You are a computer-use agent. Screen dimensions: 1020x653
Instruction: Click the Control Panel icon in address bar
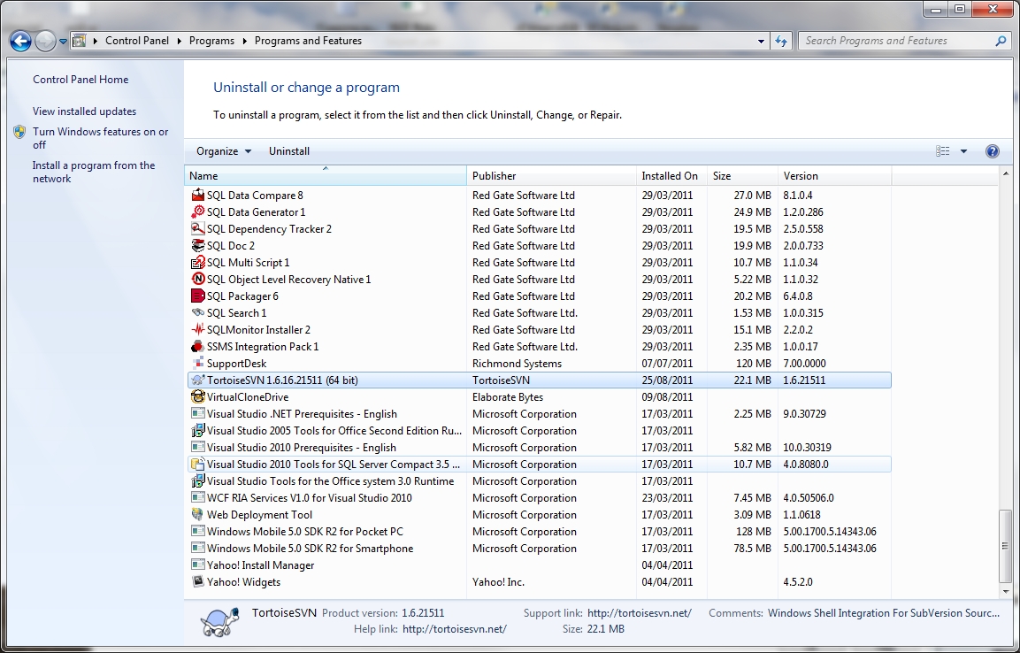[79, 41]
